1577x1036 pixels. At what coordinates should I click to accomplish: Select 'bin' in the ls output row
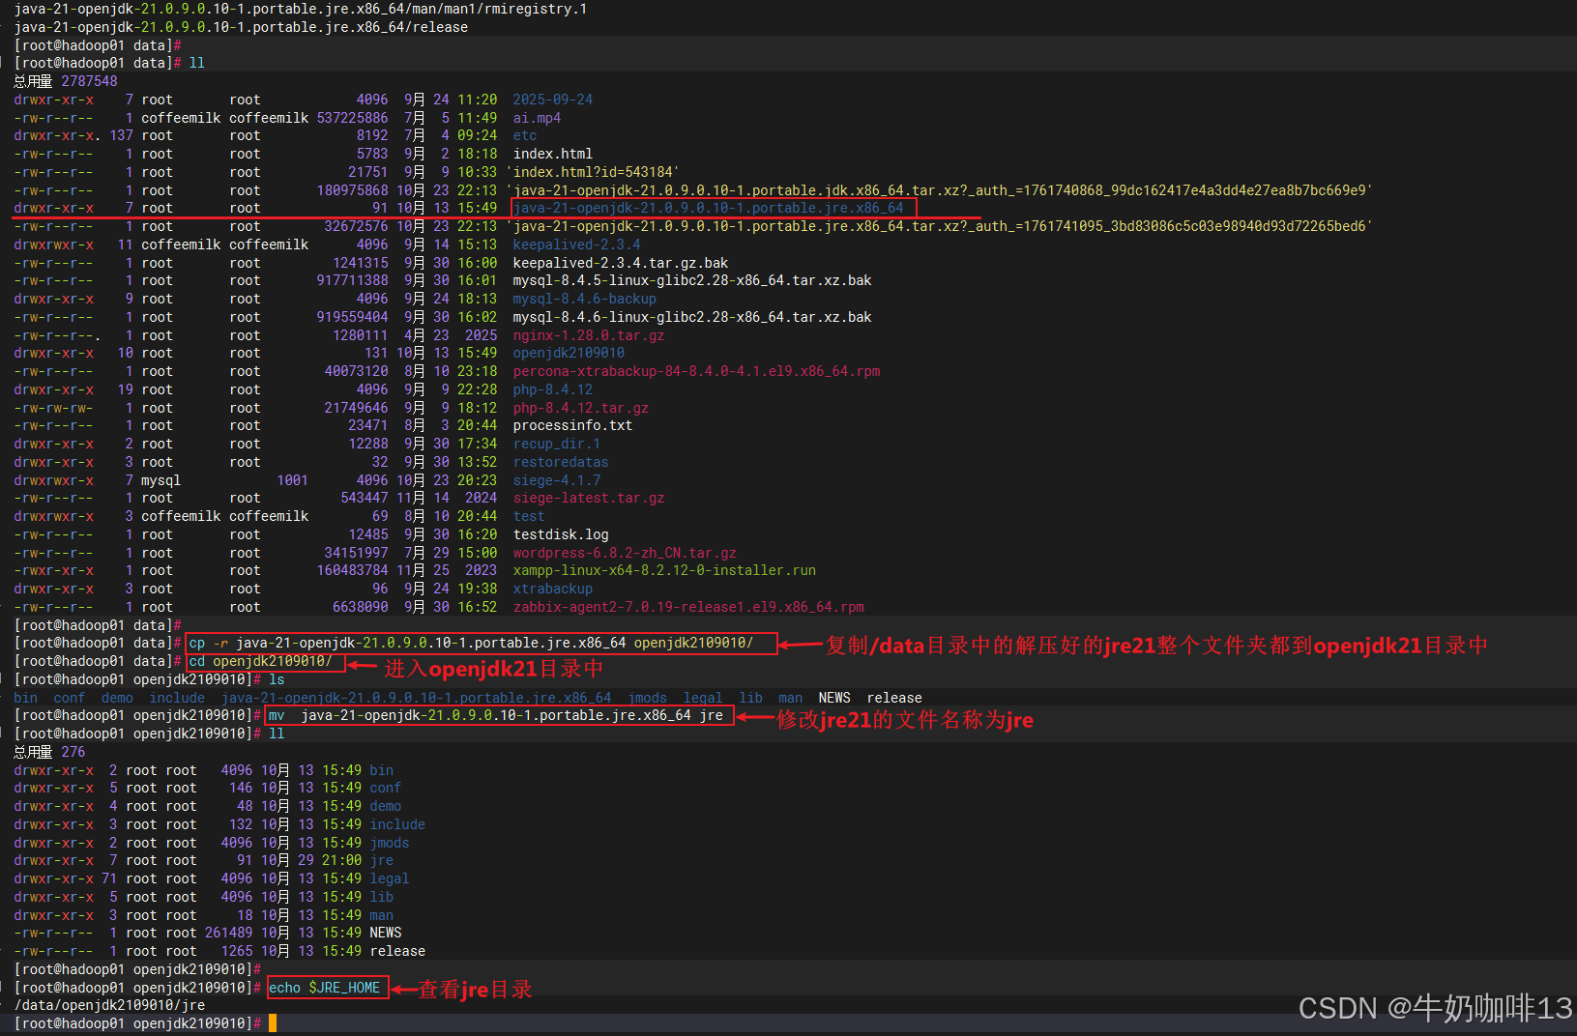point(25,698)
